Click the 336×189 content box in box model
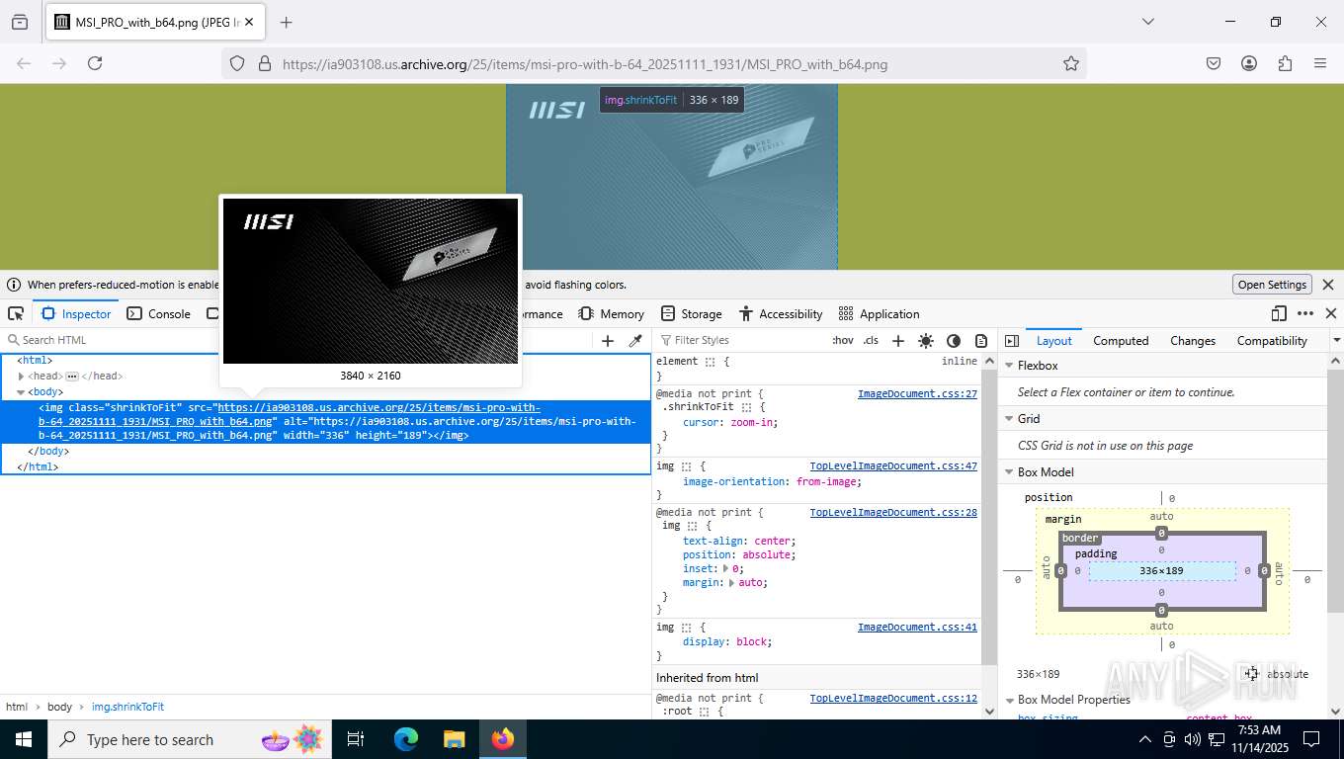The image size is (1344, 759). pos(1161,570)
